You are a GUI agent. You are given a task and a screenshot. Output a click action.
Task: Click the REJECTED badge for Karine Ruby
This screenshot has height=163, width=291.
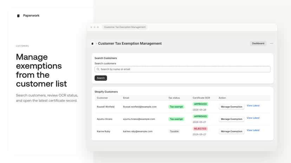200,129
